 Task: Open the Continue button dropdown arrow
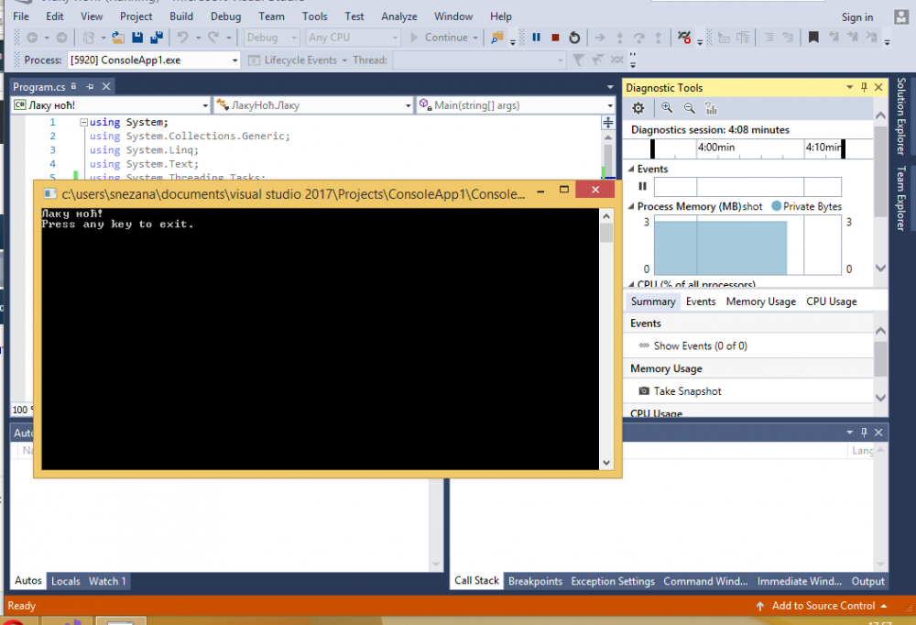click(x=474, y=38)
